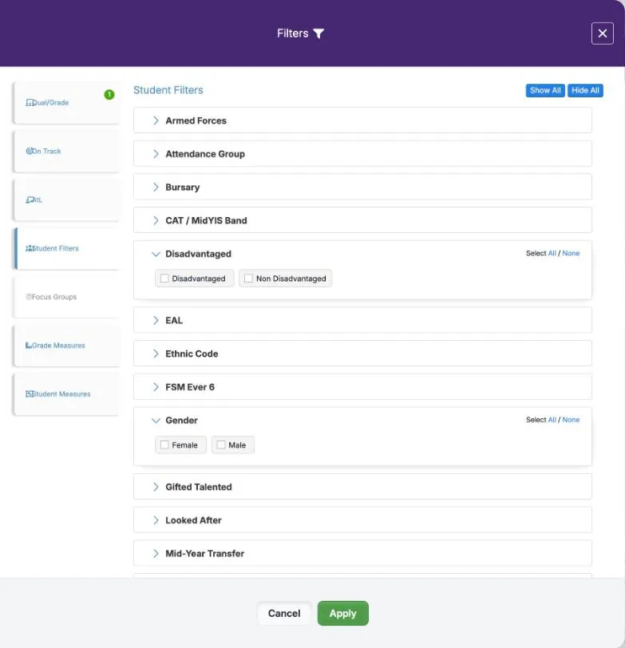Close the Filters dialog with X
625x648 pixels.
click(602, 34)
